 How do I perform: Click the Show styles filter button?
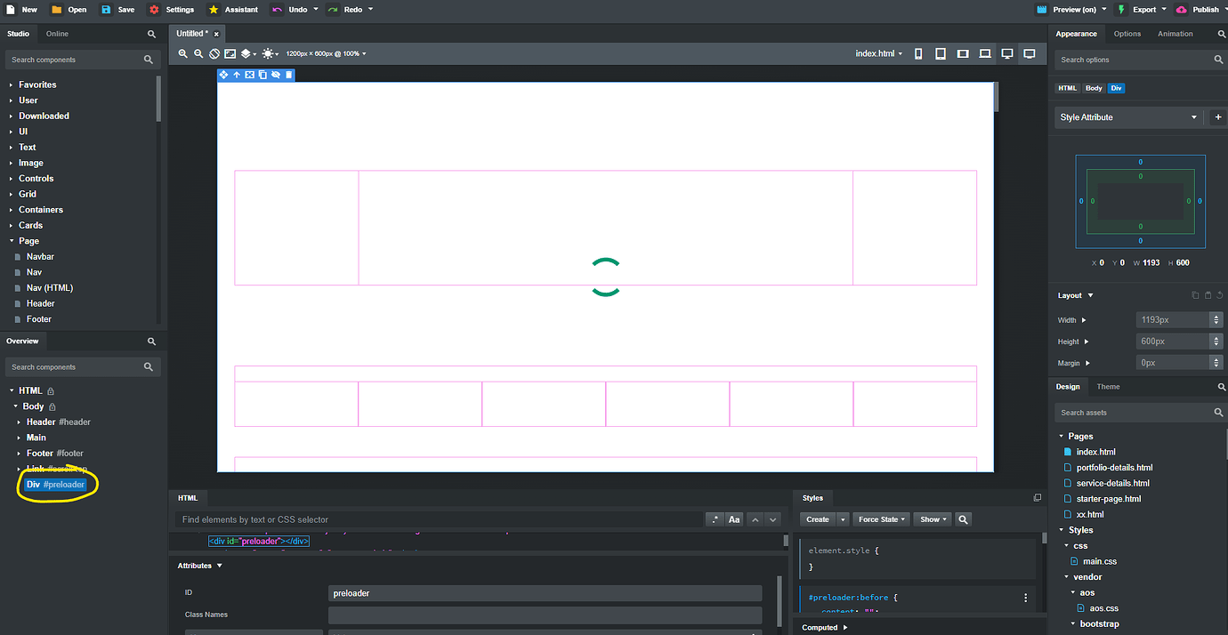click(933, 519)
